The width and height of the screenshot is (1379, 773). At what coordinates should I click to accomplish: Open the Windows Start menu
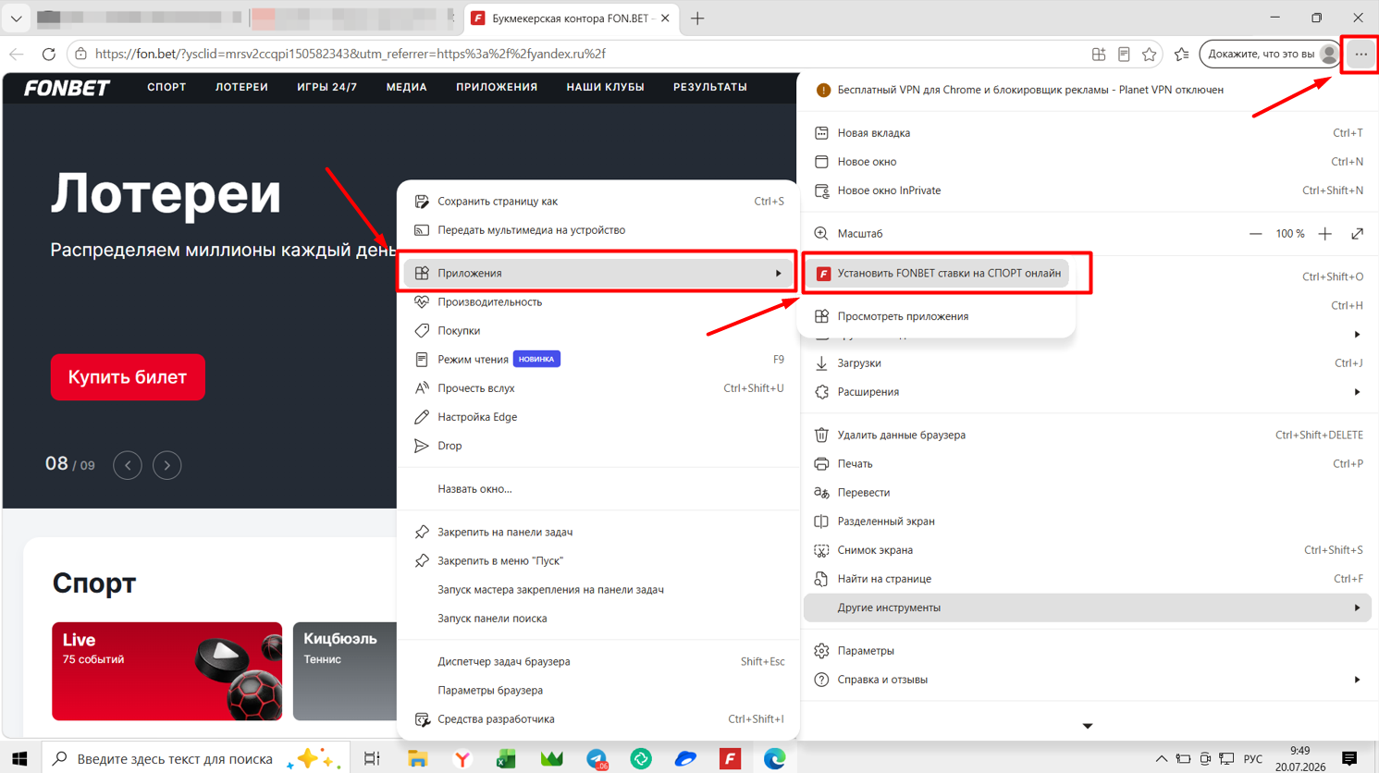pyautogui.click(x=19, y=758)
